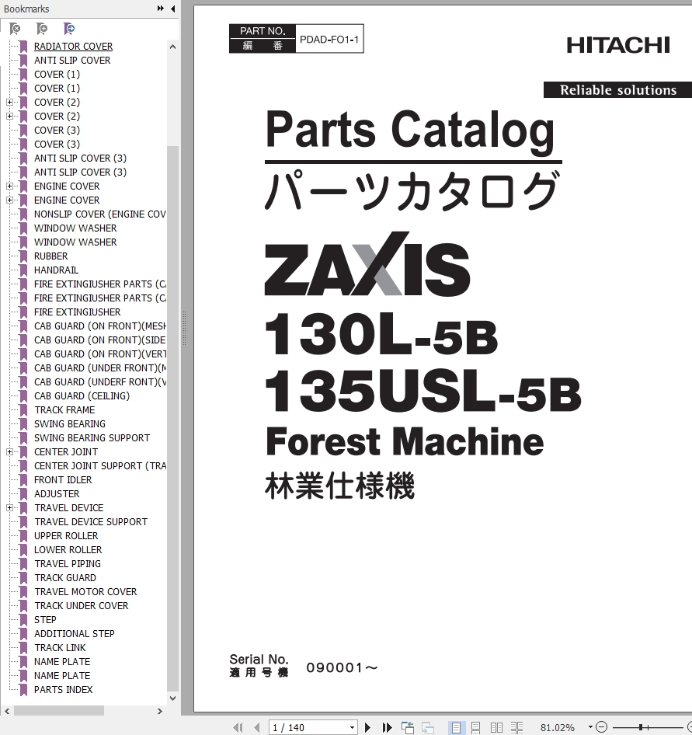Expand the CENTER JOINT bookmark
Viewport: 692px width, 735px height.
(x=9, y=452)
